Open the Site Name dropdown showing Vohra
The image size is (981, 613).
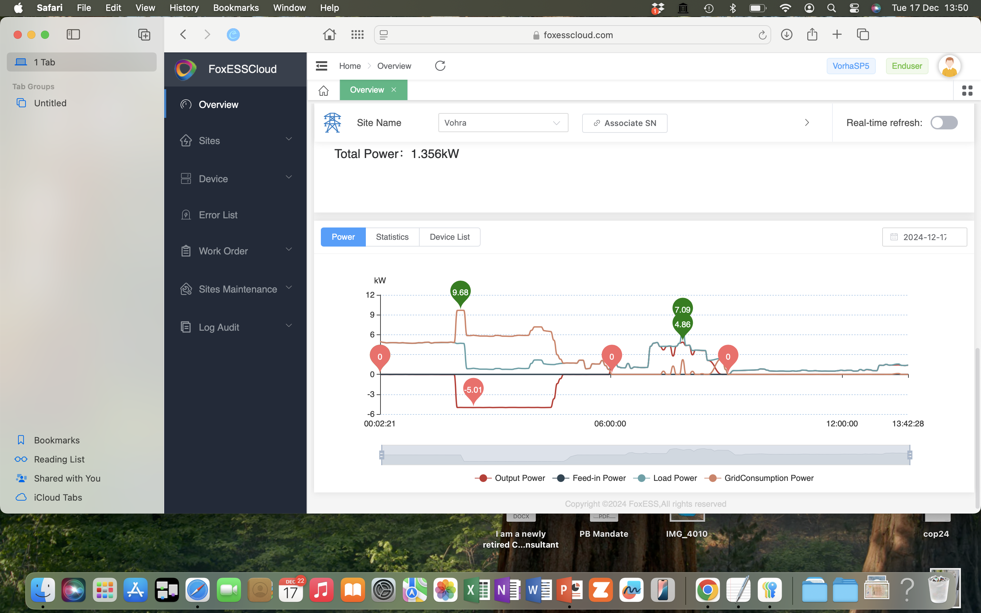503,123
